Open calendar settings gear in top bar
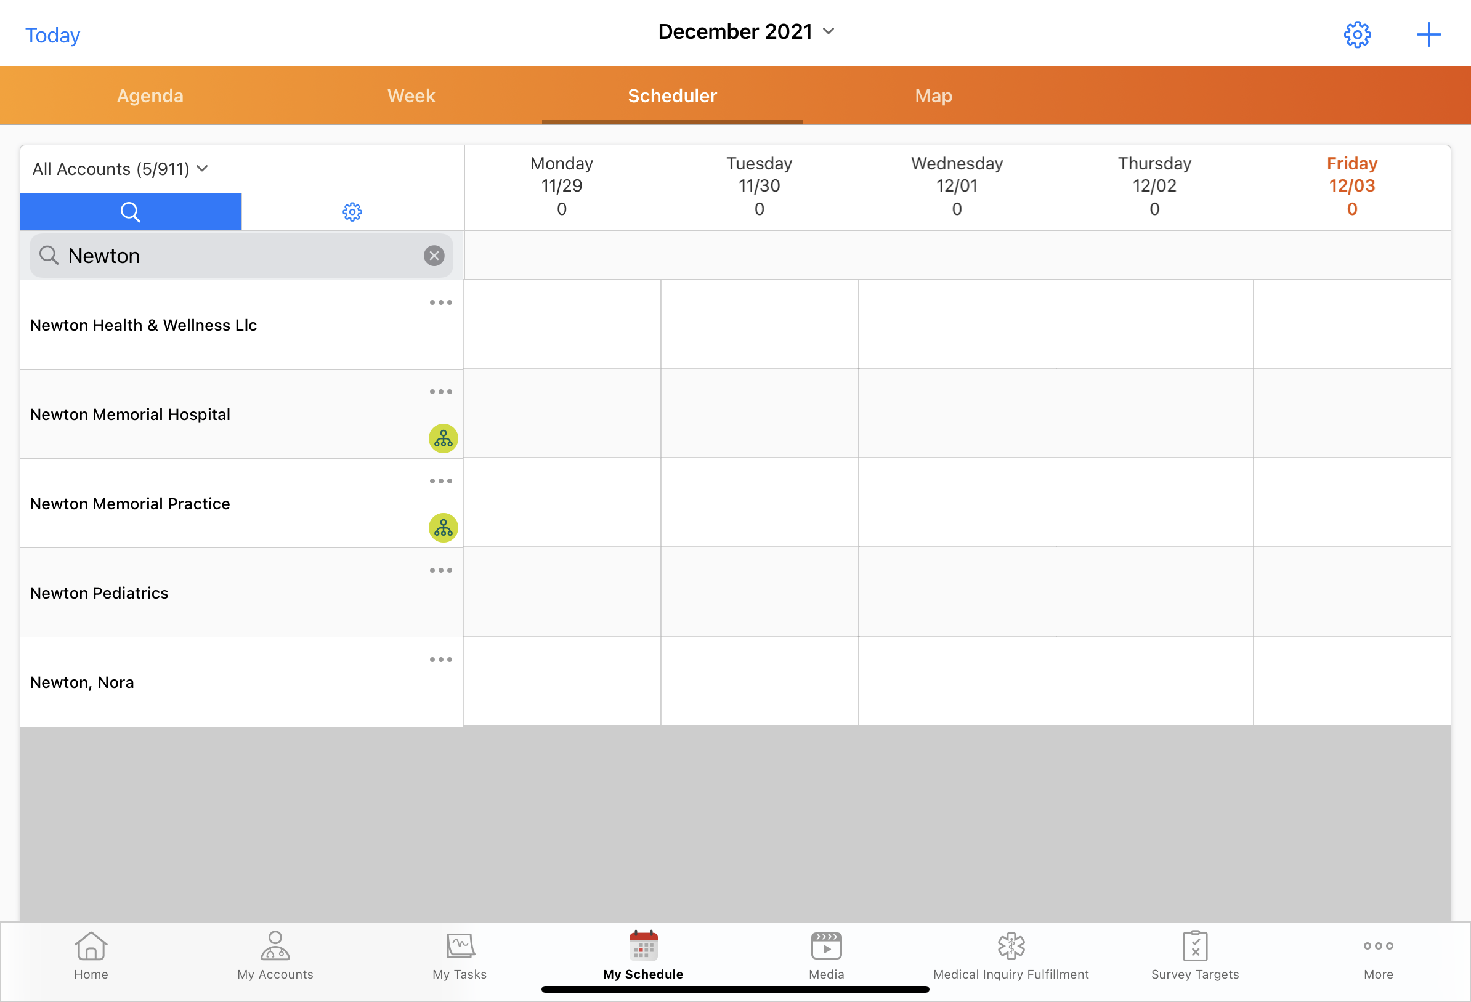This screenshot has width=1471, height=1002. [x=1356, y=35]
